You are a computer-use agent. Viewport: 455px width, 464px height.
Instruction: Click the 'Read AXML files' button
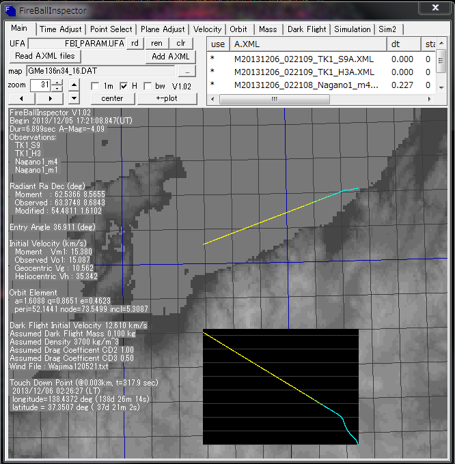click(x=45, y=56)
